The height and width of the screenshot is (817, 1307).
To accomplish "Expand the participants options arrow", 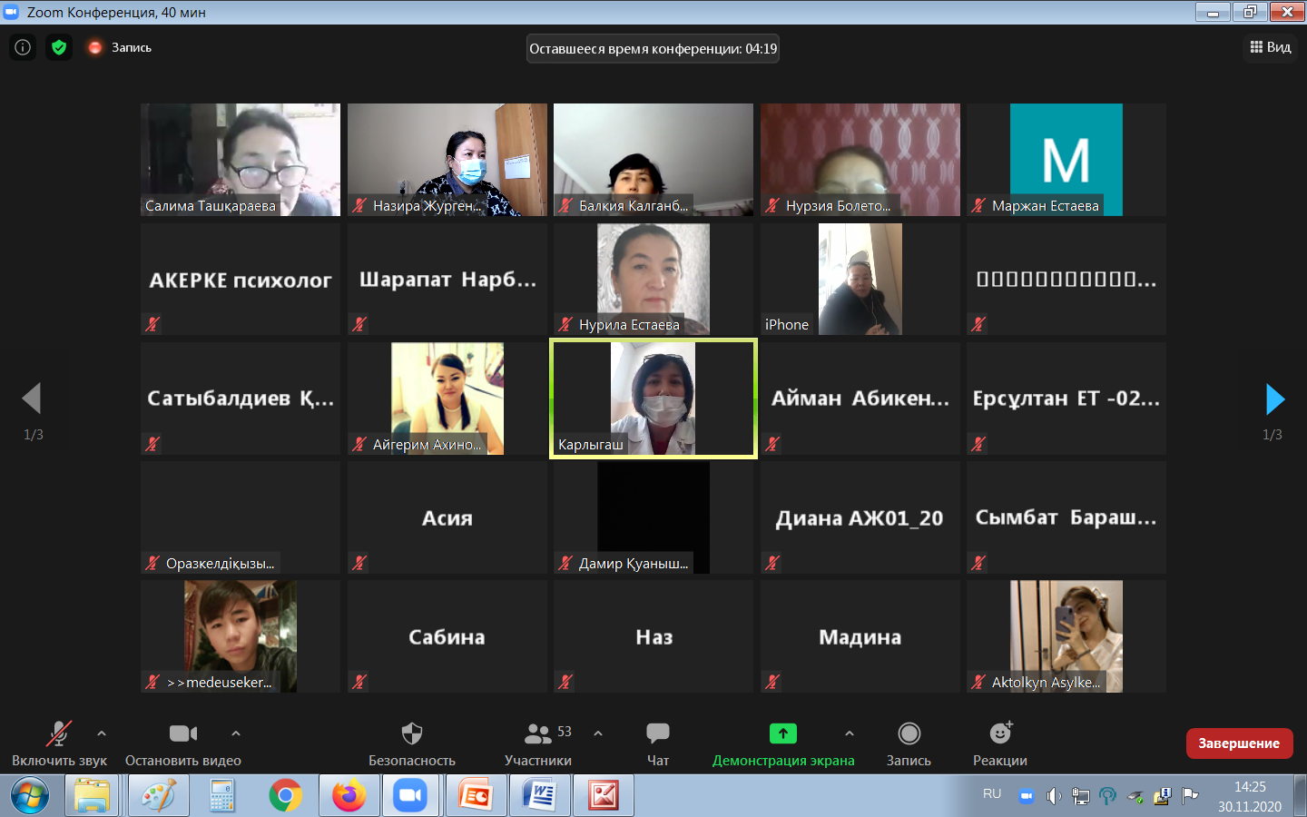I will (598, 733).
